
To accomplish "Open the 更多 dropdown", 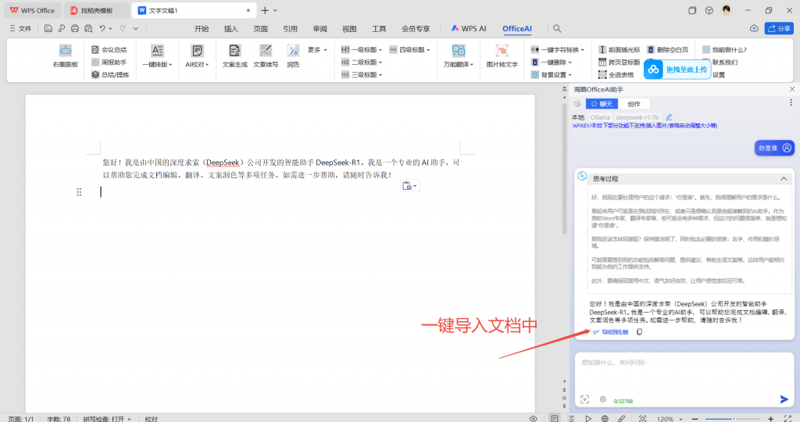I will (317, 49).
